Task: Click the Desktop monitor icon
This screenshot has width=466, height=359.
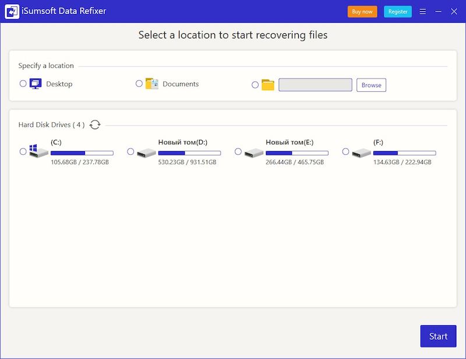Action: coord(36,84)
